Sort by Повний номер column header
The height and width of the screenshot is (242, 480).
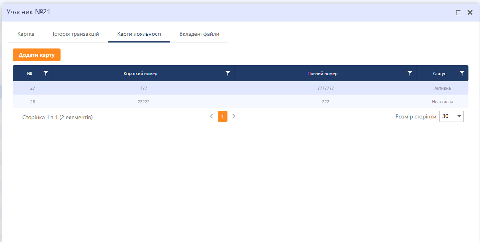point(322,74)
